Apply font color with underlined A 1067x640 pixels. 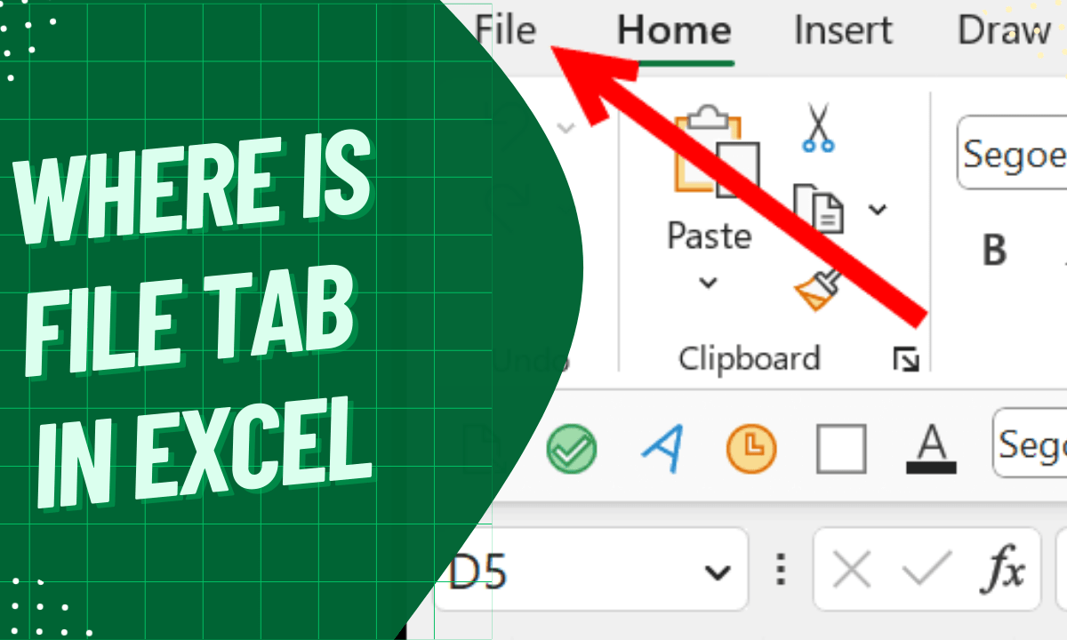931,449
